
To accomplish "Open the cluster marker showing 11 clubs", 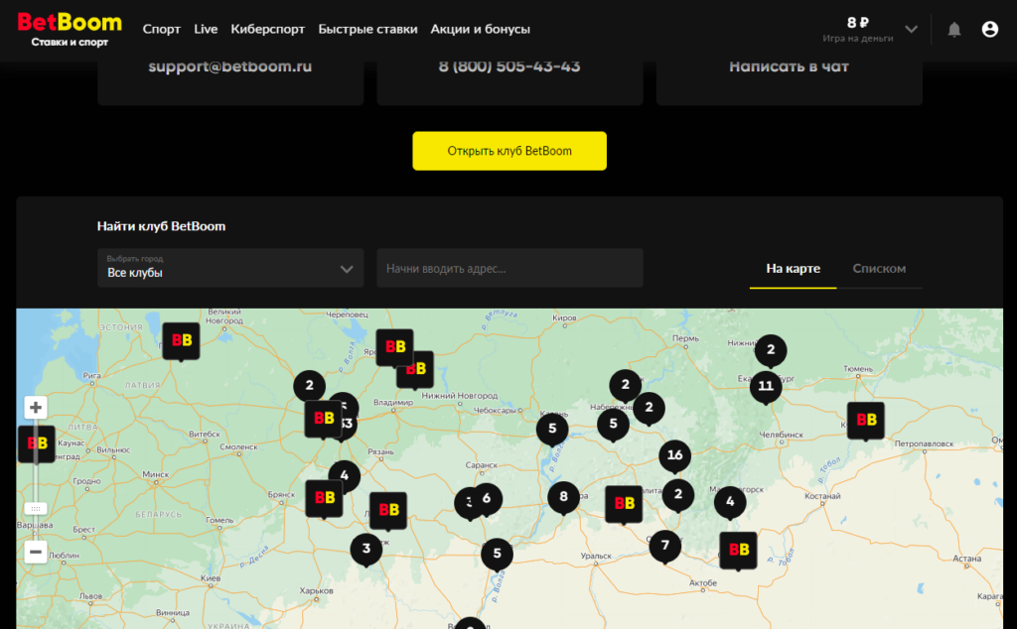I will [x=766, y=386].
